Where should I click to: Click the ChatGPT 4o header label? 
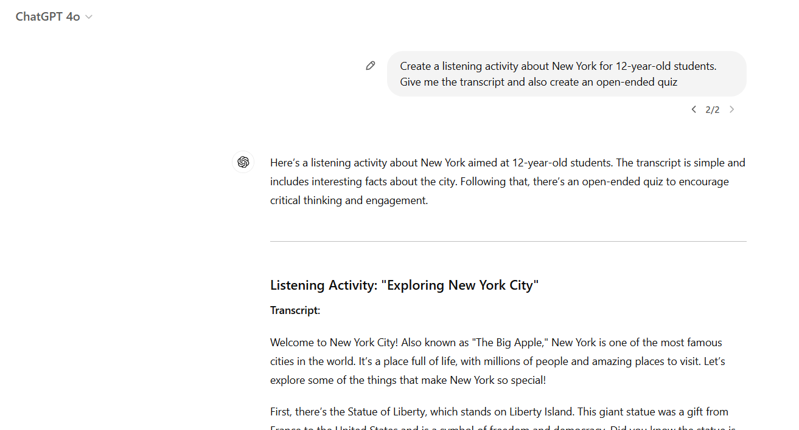tap(47, 16)
